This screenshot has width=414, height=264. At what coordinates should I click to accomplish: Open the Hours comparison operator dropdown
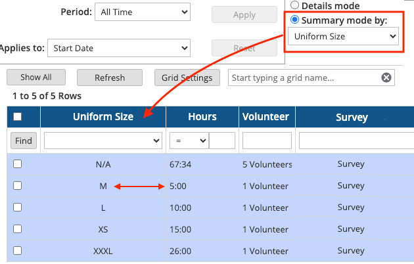tap(189, 141)
